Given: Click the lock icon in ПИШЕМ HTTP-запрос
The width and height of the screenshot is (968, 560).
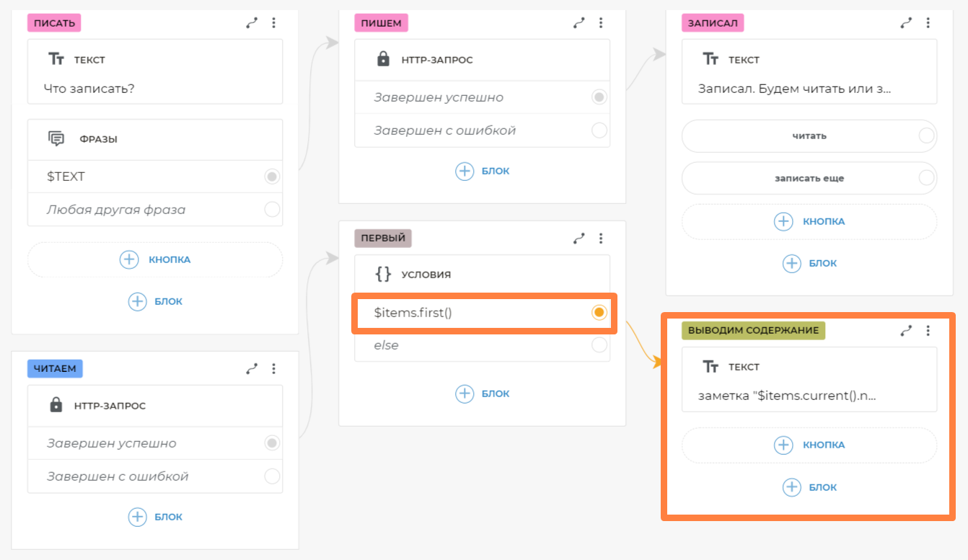Looking at the screenshot, I should (383, 59).
